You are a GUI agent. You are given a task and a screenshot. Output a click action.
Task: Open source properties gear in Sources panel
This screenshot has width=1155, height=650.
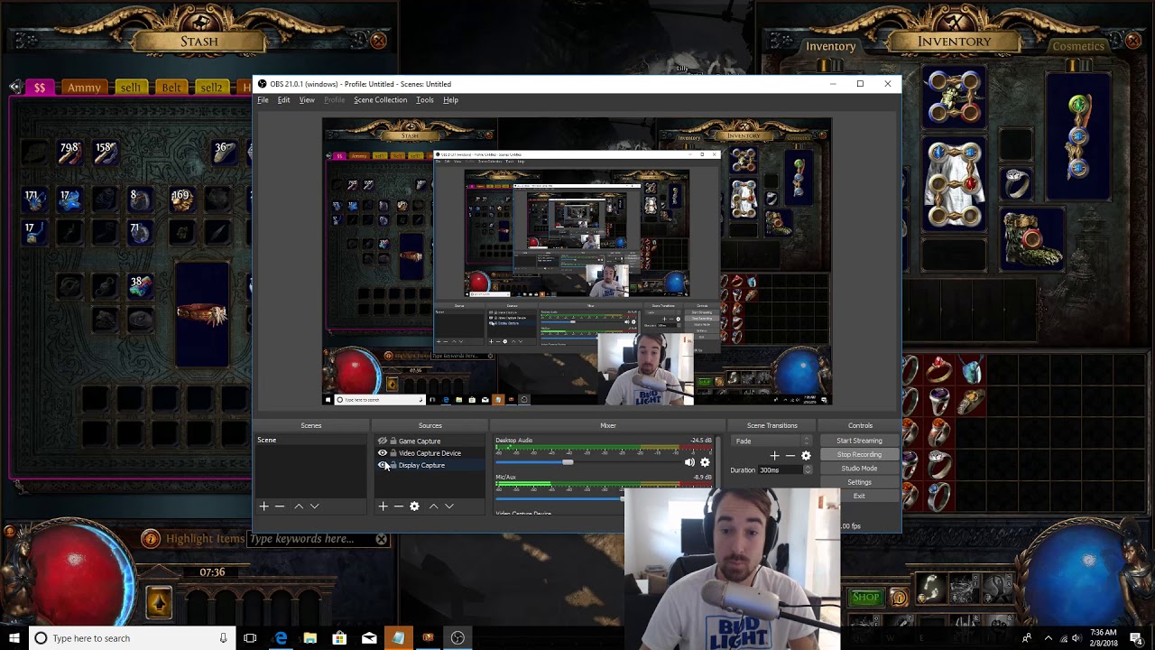point(414,506)
